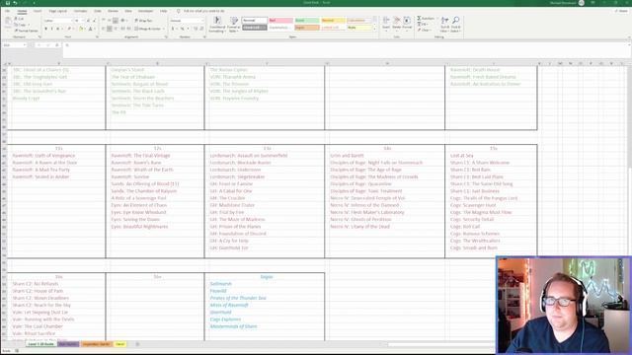Open the font name combo box
This screenshot has width=632, height=355.
(58, 21)
